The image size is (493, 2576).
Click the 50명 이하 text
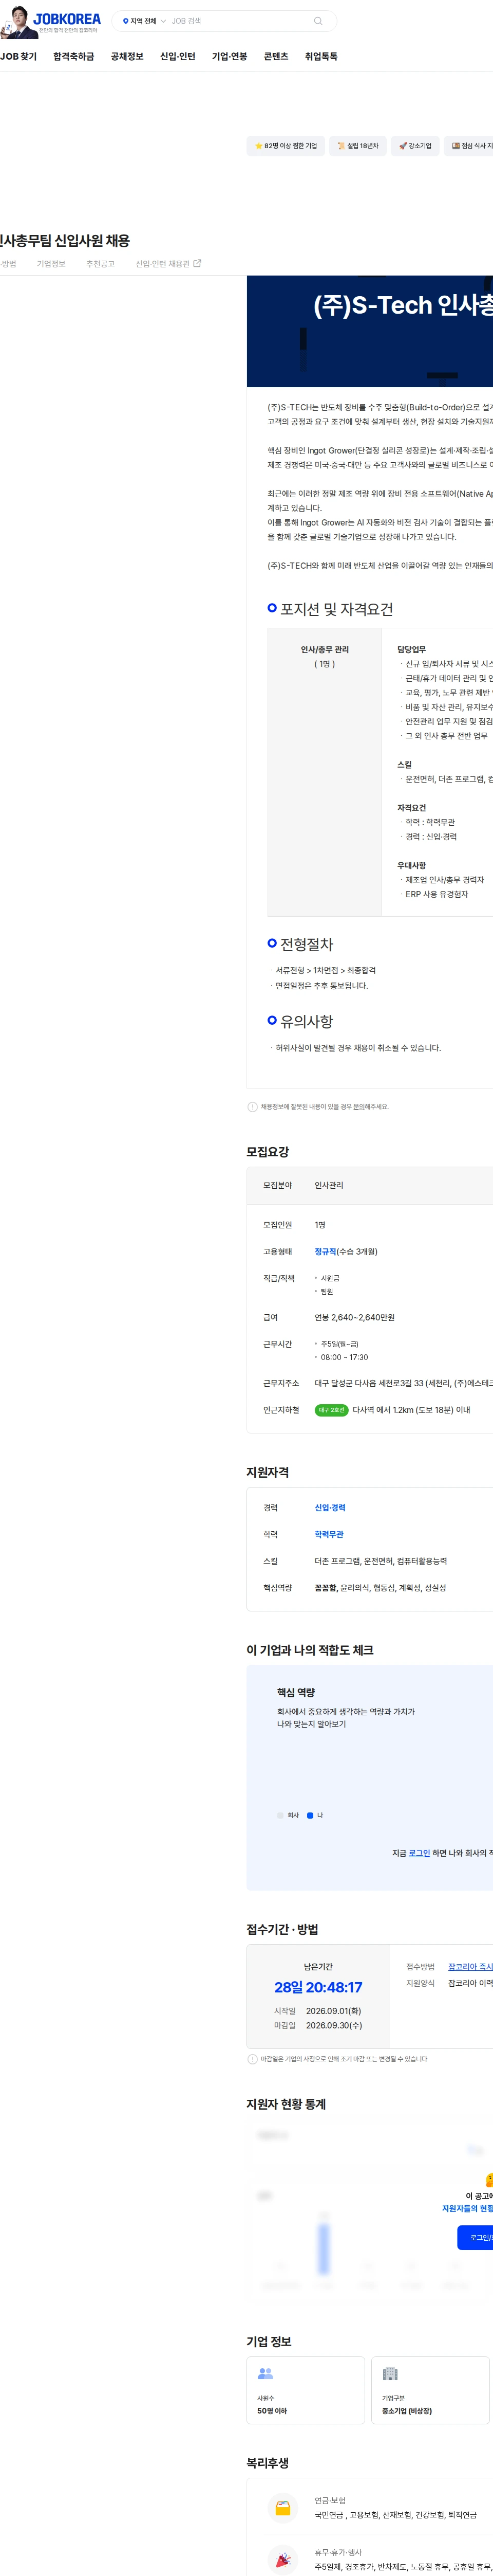pos(273,2411)
